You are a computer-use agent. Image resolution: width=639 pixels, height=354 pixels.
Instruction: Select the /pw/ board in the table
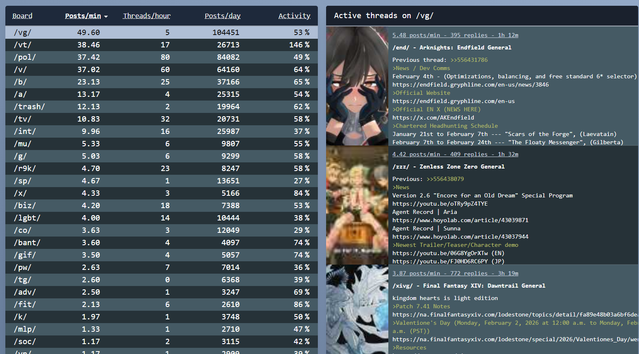tap(162, 267)
